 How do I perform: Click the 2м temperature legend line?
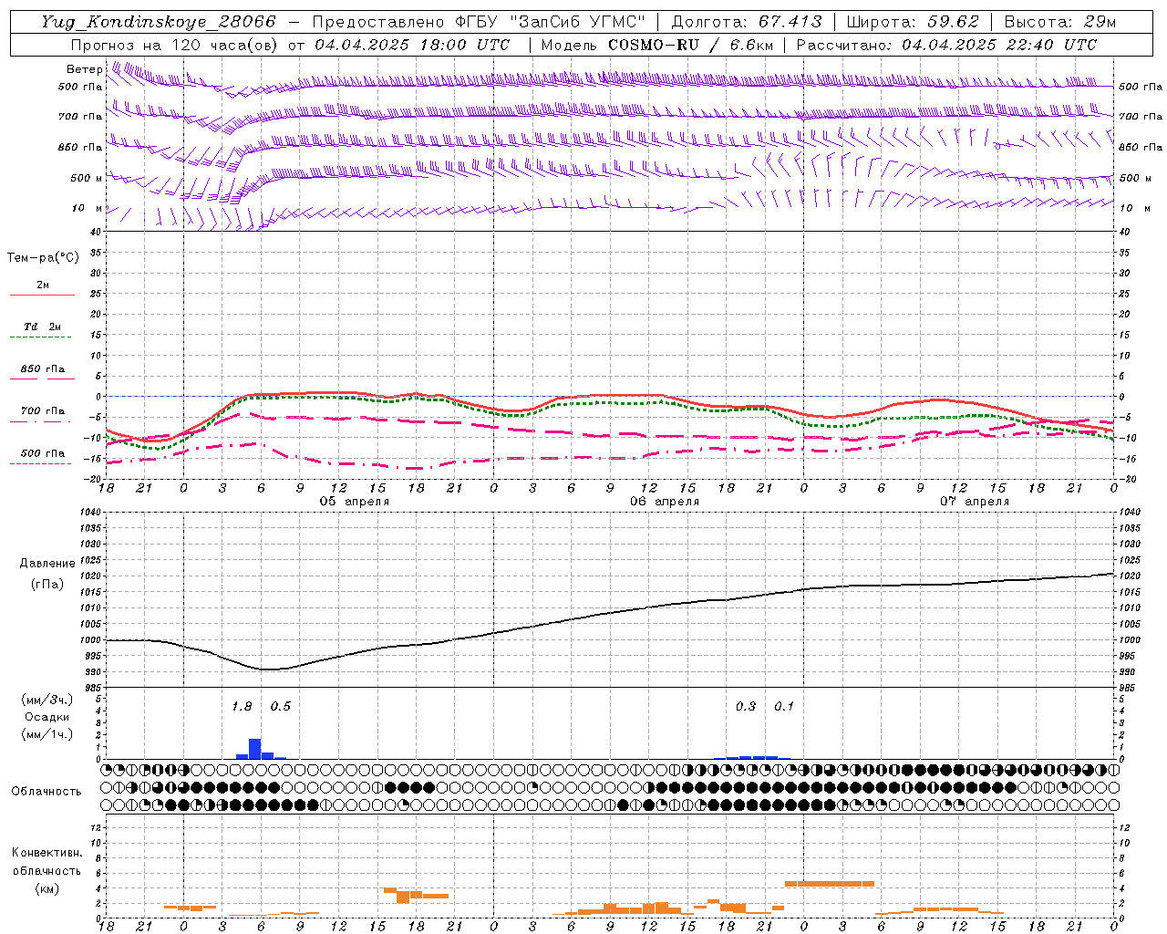pos(43,289)
